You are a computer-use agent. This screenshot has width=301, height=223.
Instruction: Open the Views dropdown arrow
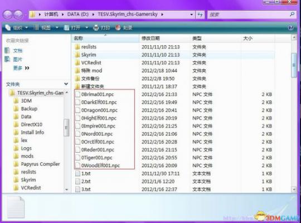coord(57,28)
